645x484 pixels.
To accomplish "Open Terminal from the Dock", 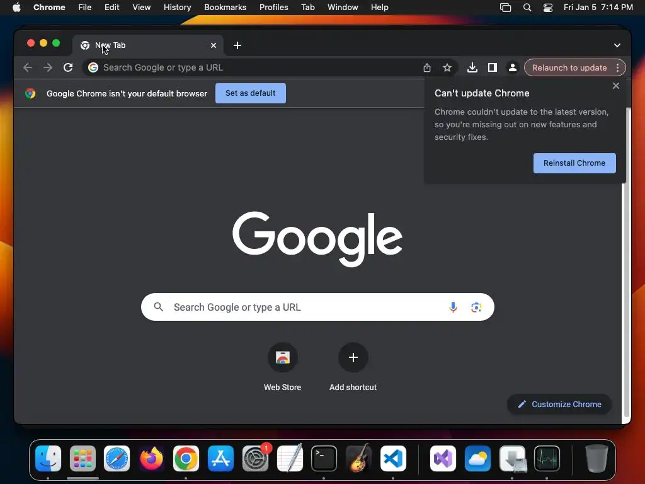I will 324,458.
